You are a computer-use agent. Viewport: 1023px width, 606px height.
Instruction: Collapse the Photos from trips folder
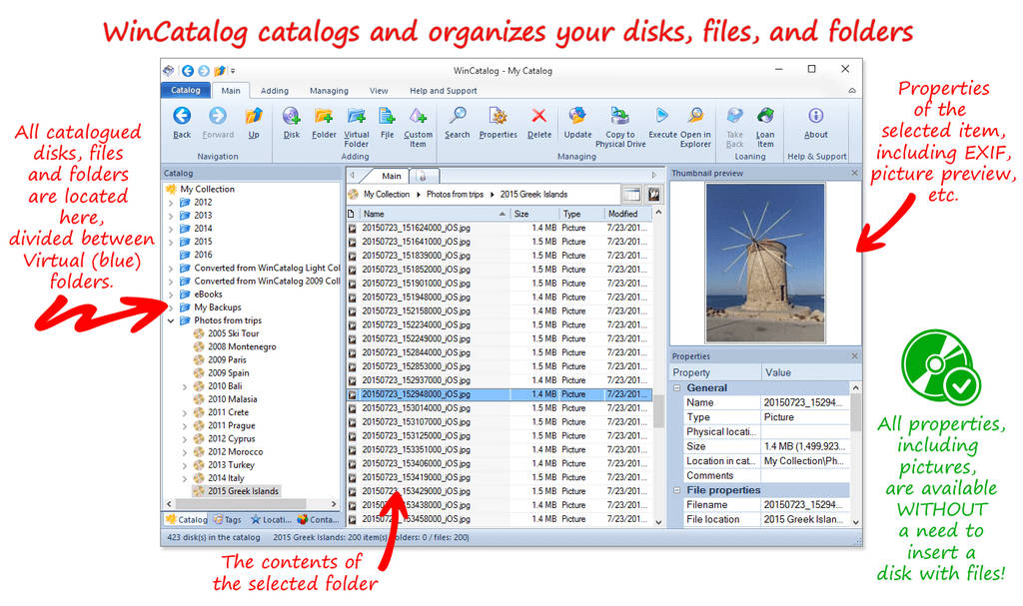click(x=170, y=319)
